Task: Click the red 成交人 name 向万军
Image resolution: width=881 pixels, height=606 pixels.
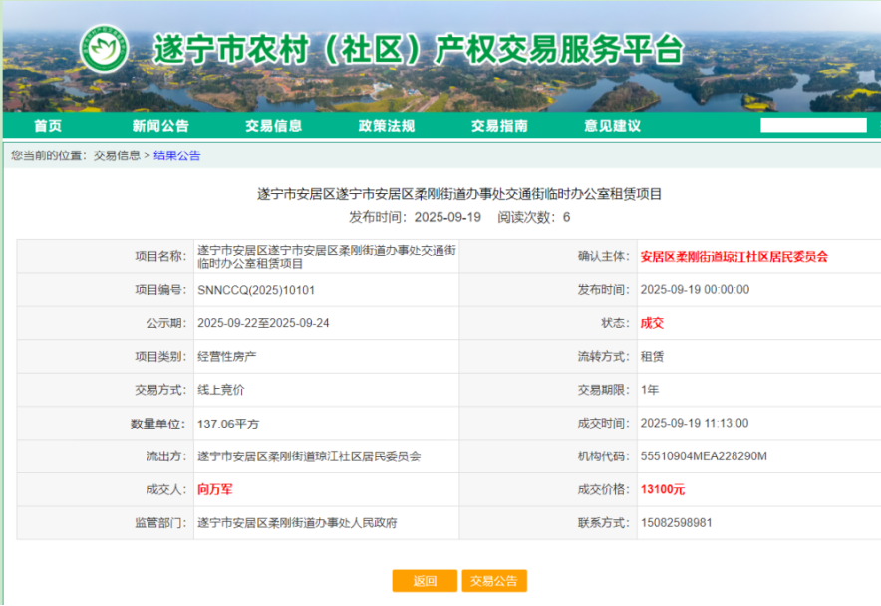Action: pyautogui.click(x=215, y=489)
